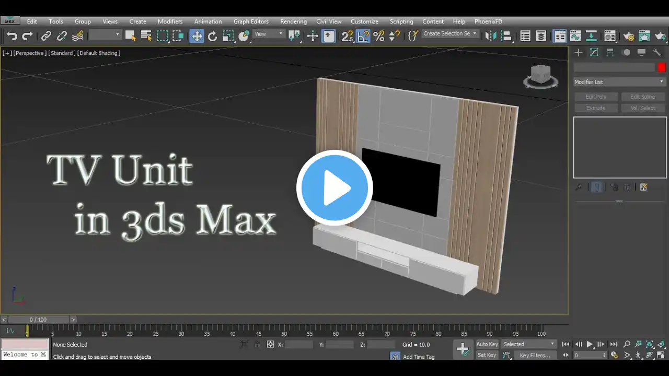The image size is (669, 376).
Task: Open the Material Editor icon
Action: click(609, 36)
